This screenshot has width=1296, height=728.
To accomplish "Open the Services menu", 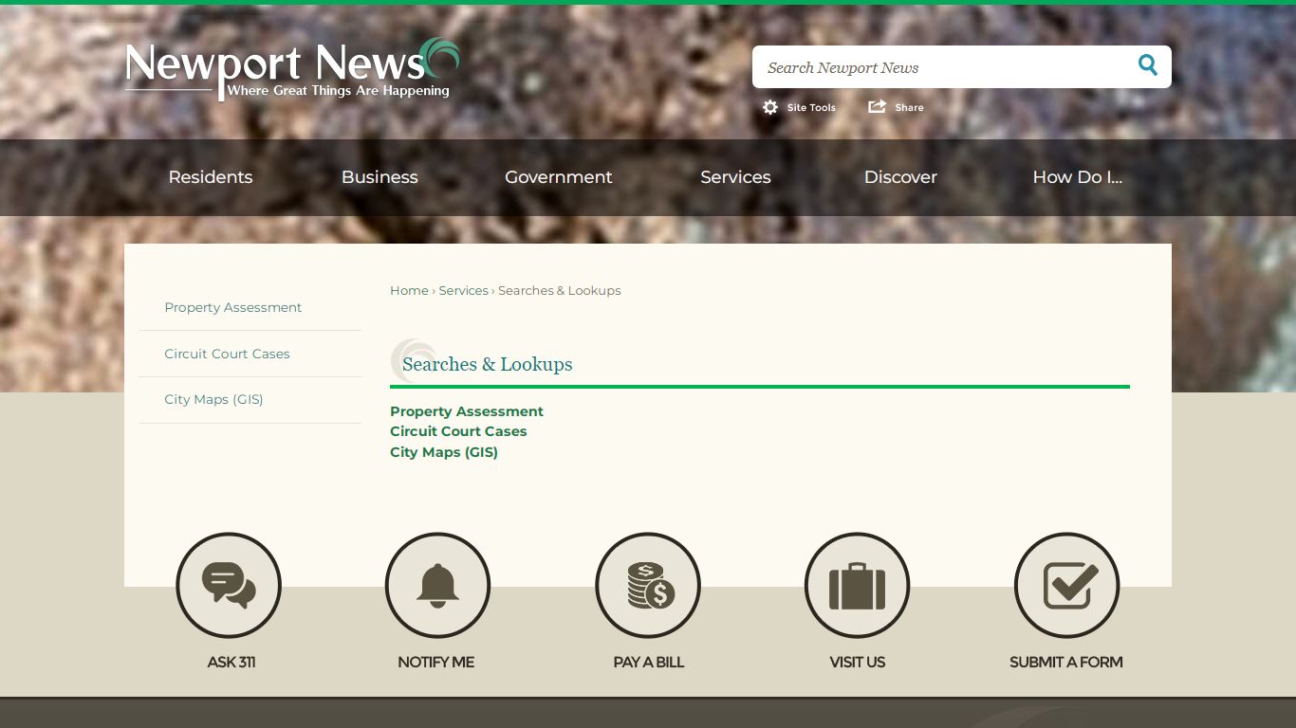I will (x=735, y=177).
